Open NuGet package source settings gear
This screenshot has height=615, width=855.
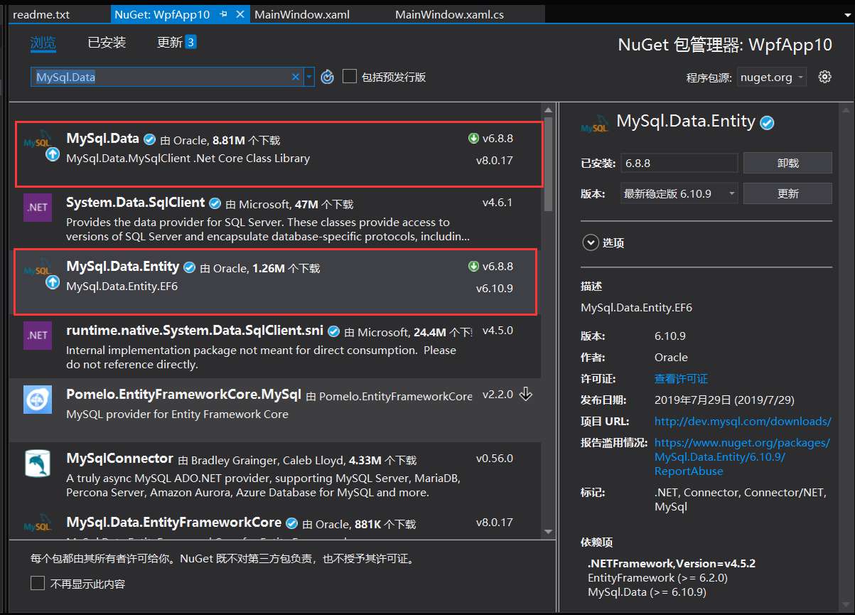824,77
